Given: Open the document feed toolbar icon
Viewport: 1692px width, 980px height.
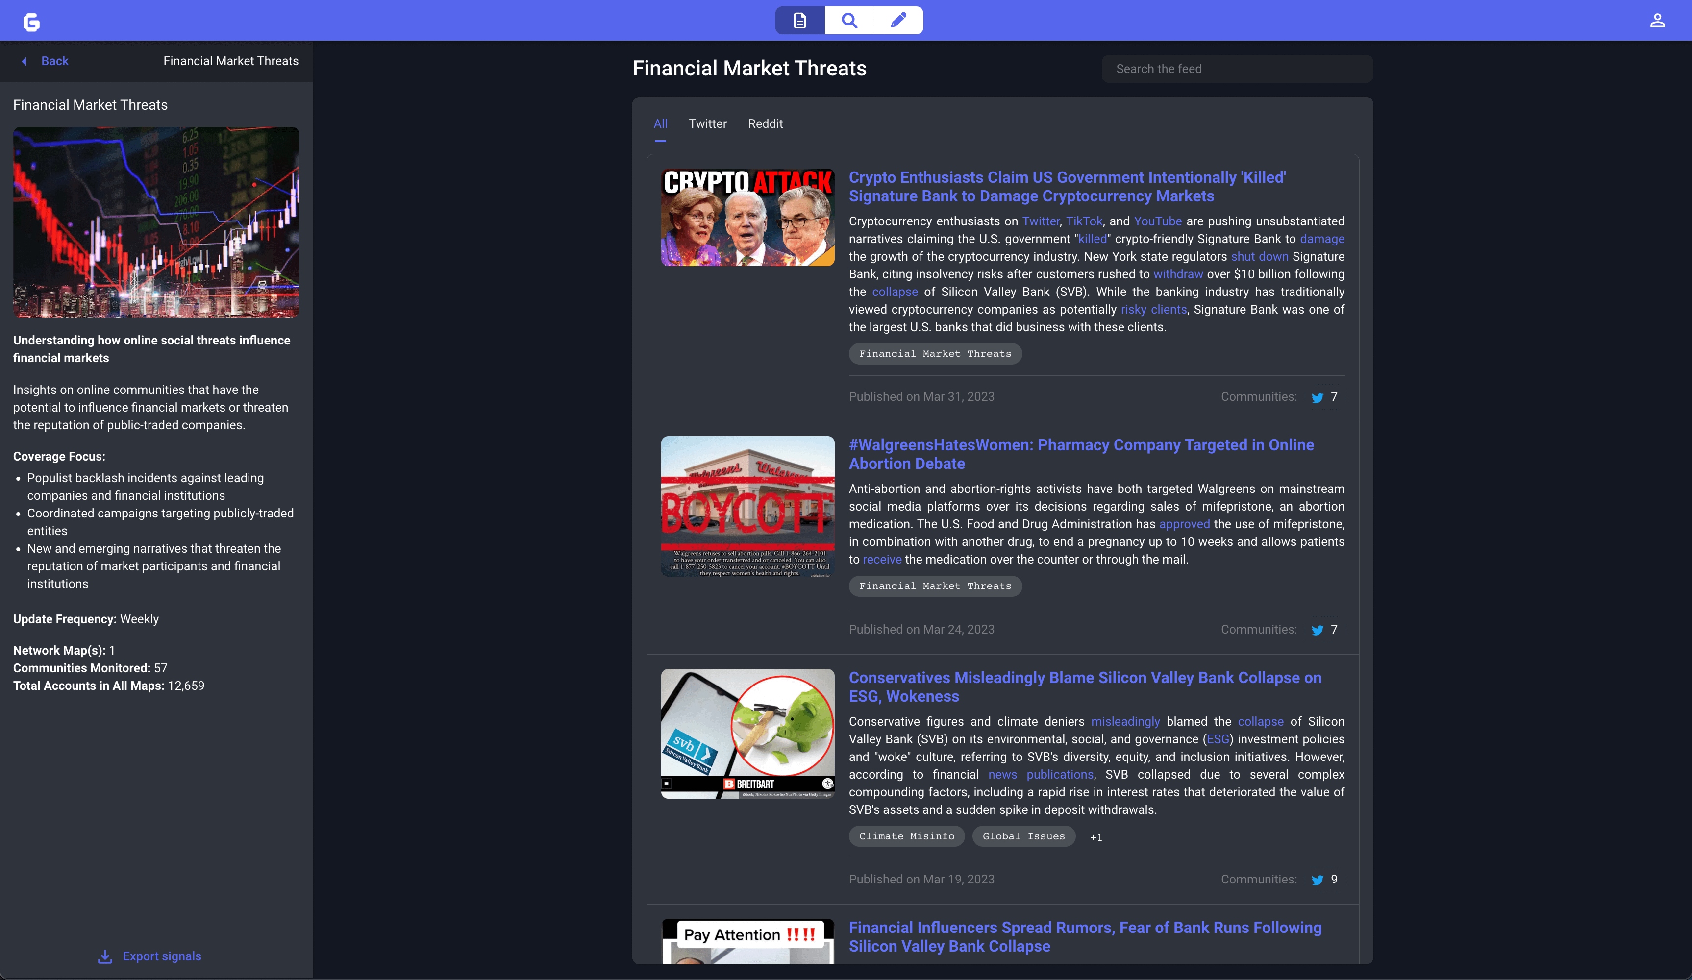Looking at the screenshot, I should [x=799, y=21].
